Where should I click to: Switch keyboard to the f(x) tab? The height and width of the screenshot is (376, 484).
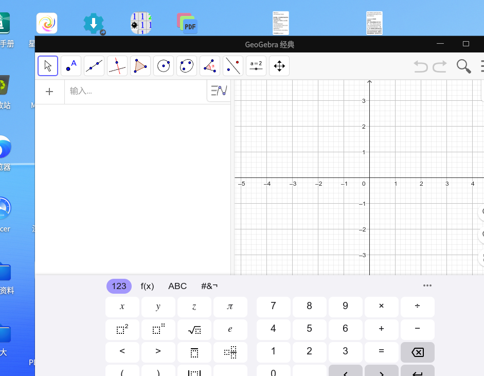tap(147, 286)
